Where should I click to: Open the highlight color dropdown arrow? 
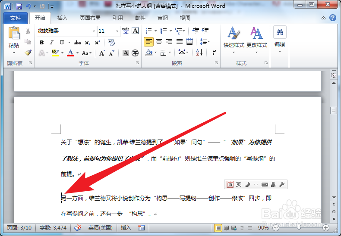click(63, 53)
